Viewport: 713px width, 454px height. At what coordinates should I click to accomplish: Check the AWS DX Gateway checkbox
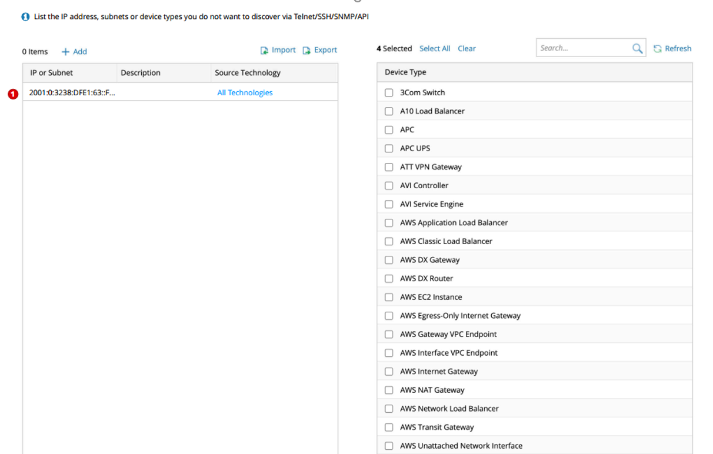pyautogui.click(x=389, y=260)
